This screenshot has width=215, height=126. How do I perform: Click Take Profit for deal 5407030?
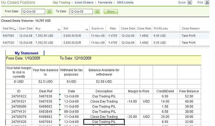pyautogui.click(x=189, y=43)
